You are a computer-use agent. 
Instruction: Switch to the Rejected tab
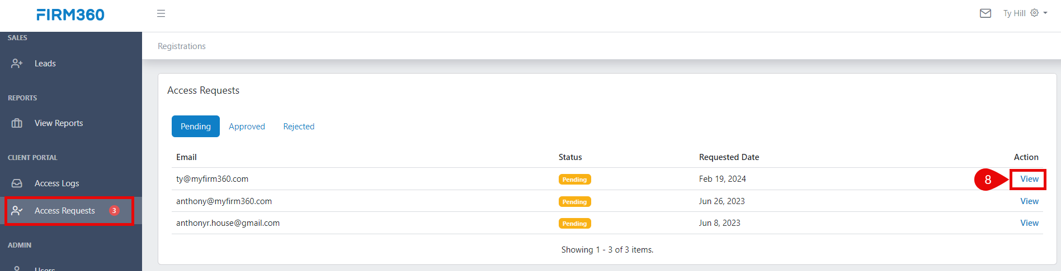pyautogui.click(x=299, y=127)
